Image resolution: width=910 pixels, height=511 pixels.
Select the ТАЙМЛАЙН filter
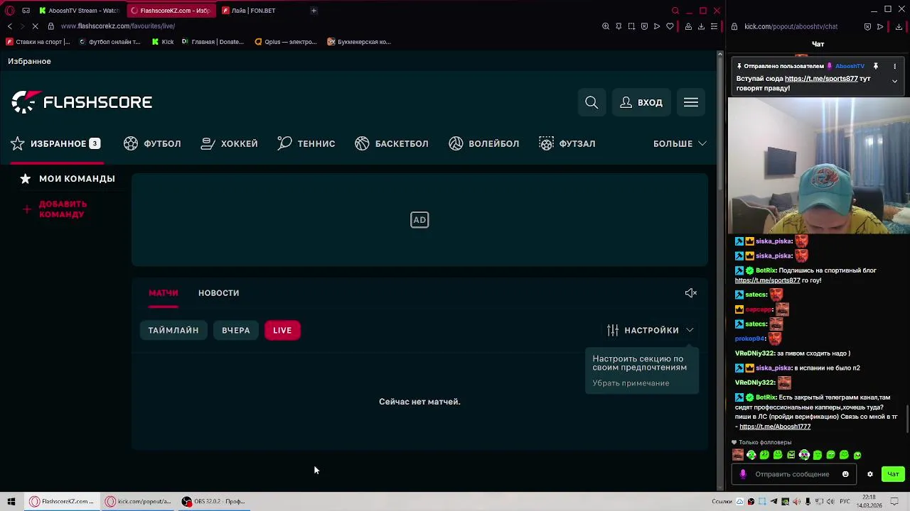coord(173,330)
